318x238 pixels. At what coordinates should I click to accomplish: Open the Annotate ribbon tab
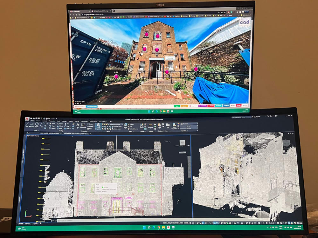(x=44, y=121)
